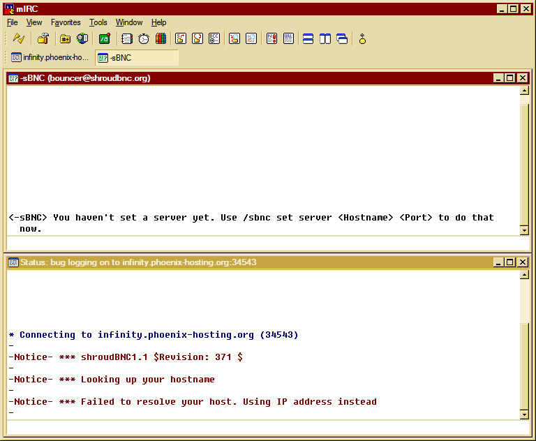Click the DCC Send file icon
Image resolution: width=536 pixels, height=441 pixels.
pos(181,38)
